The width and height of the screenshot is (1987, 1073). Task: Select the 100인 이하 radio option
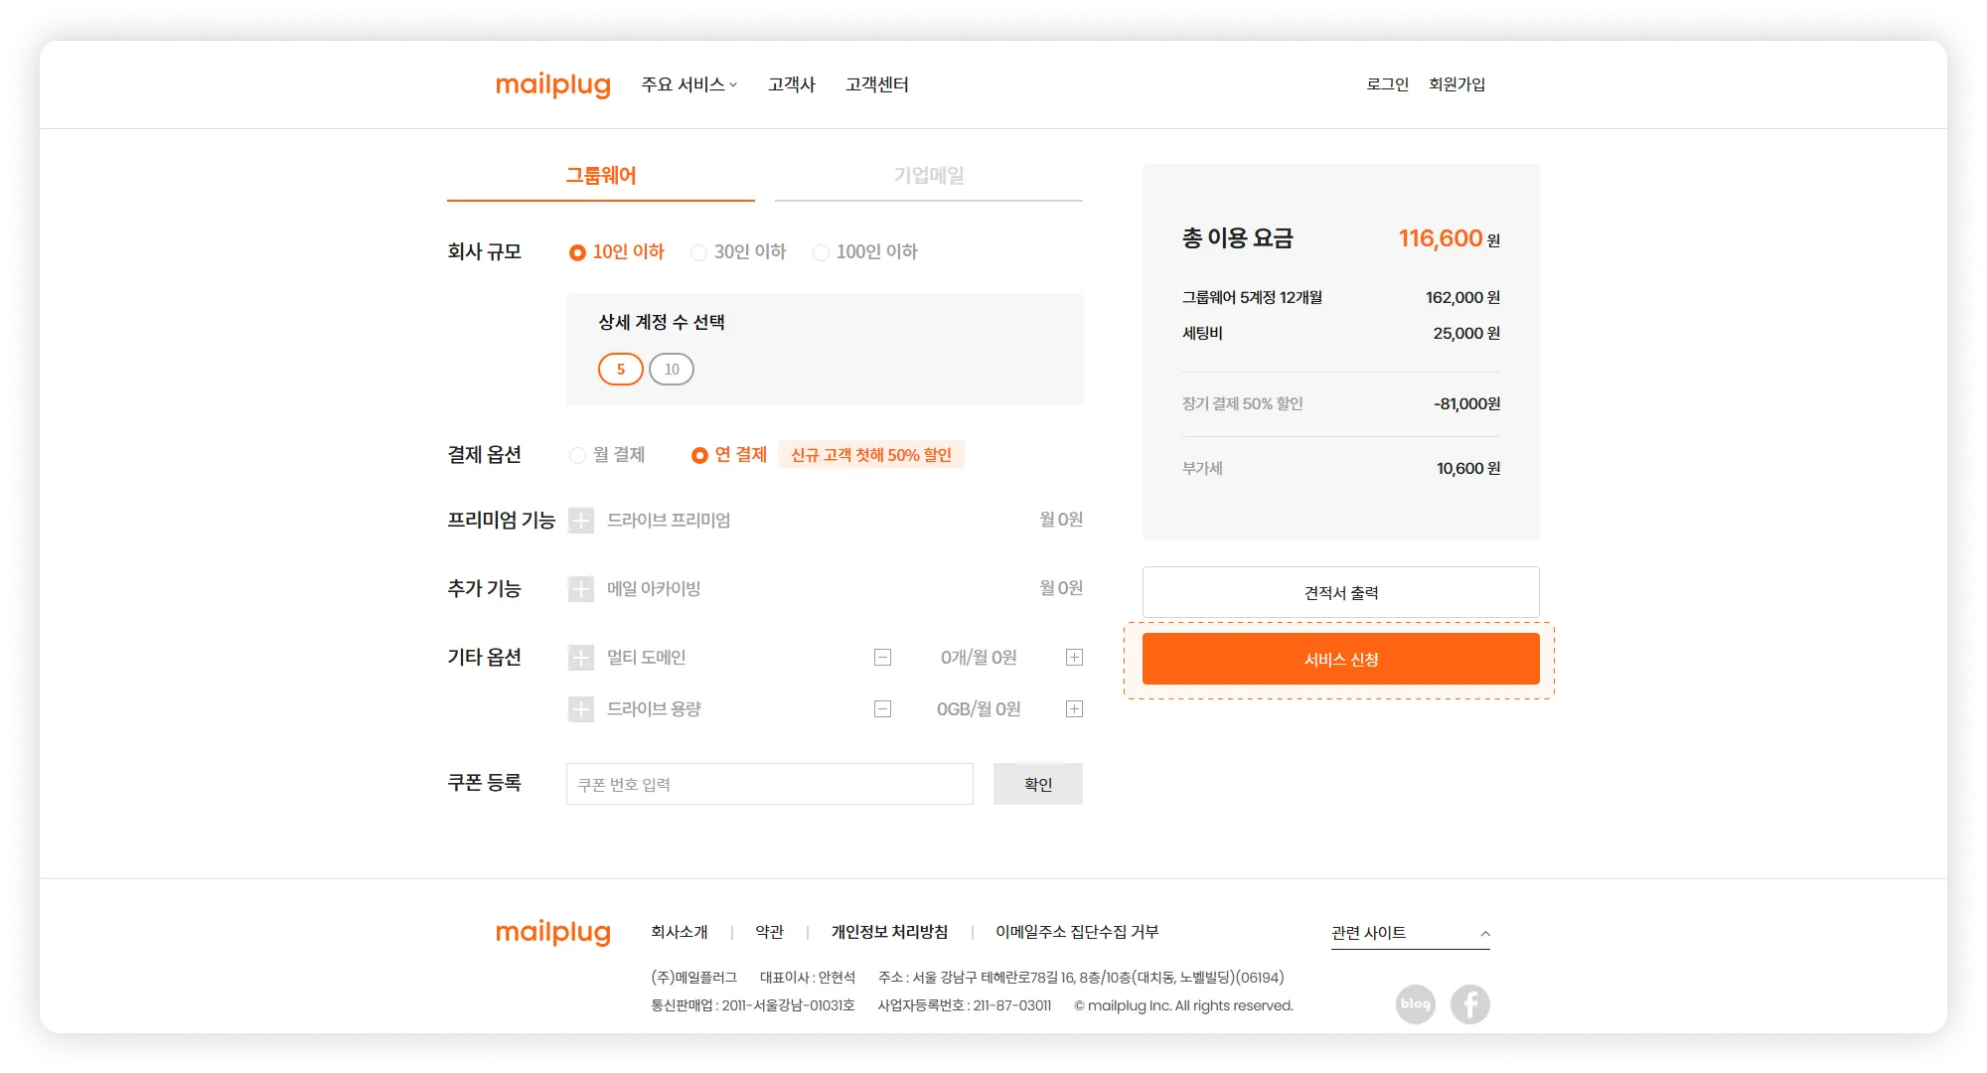[x=821, y=253]
